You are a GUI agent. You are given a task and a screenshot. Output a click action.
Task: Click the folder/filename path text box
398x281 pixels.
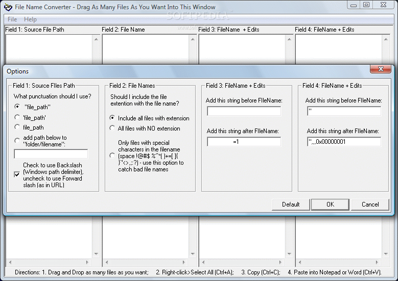51,154
